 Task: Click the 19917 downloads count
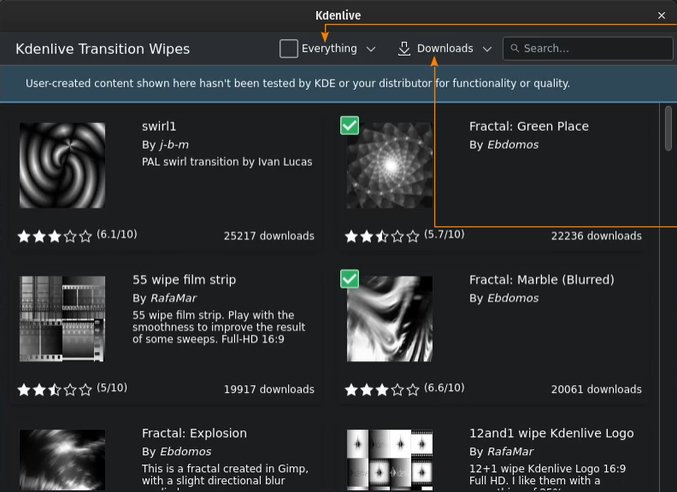(269, 389)
